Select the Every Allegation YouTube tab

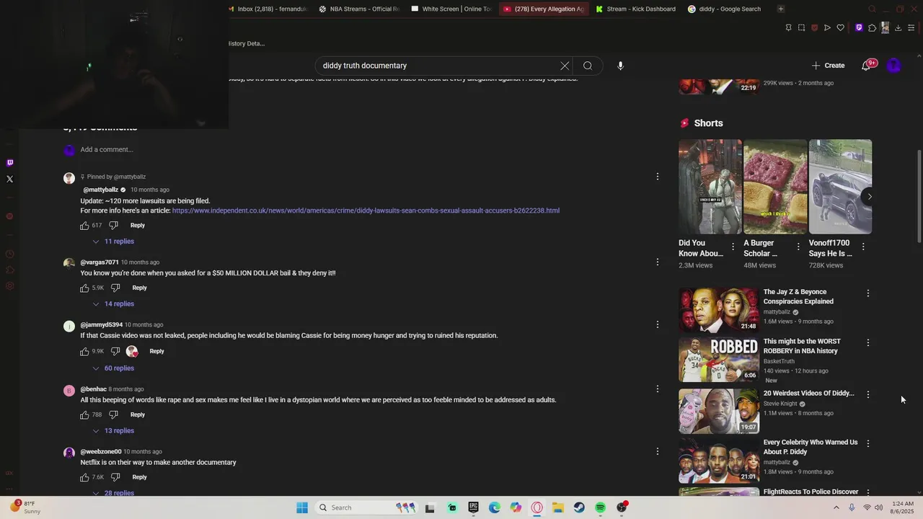[x=544, y=9]
